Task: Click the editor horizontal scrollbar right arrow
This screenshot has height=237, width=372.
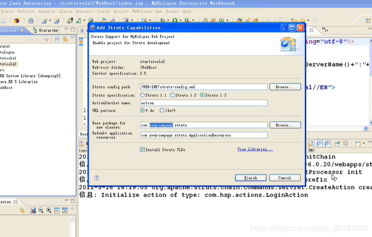Action: pos(366,128)
